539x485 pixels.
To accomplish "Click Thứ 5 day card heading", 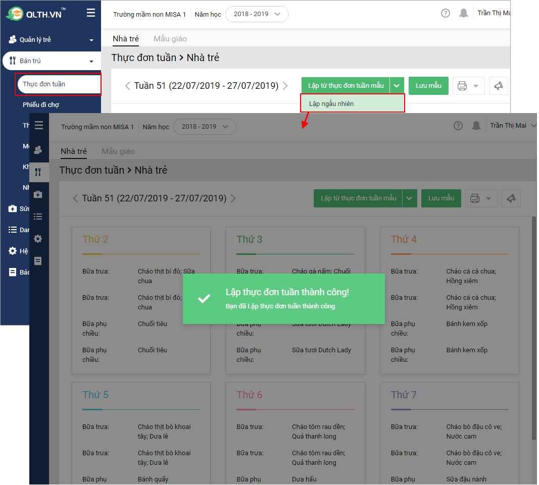I will pos(95,395).
